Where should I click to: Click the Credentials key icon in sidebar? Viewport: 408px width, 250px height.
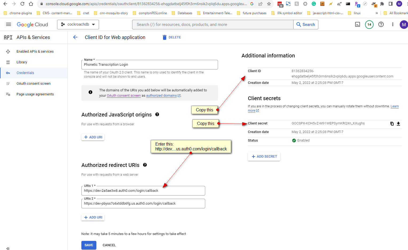8,73
